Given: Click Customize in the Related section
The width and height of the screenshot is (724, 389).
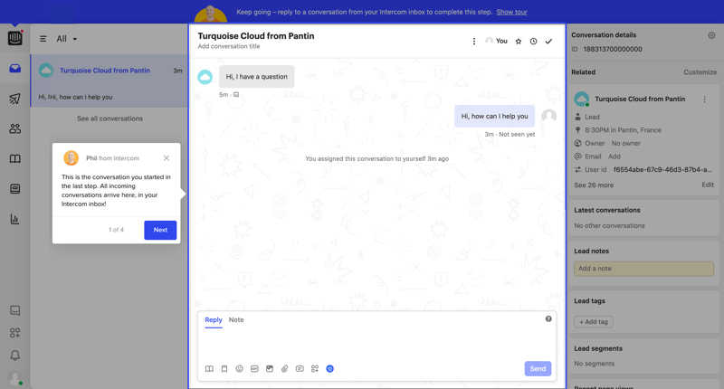Looking at the screenshot, I should tap(700, 72).
